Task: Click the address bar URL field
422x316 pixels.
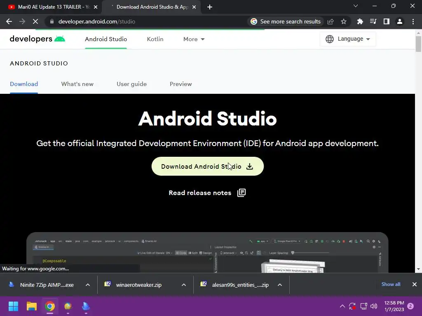Action: coord(145,21)
